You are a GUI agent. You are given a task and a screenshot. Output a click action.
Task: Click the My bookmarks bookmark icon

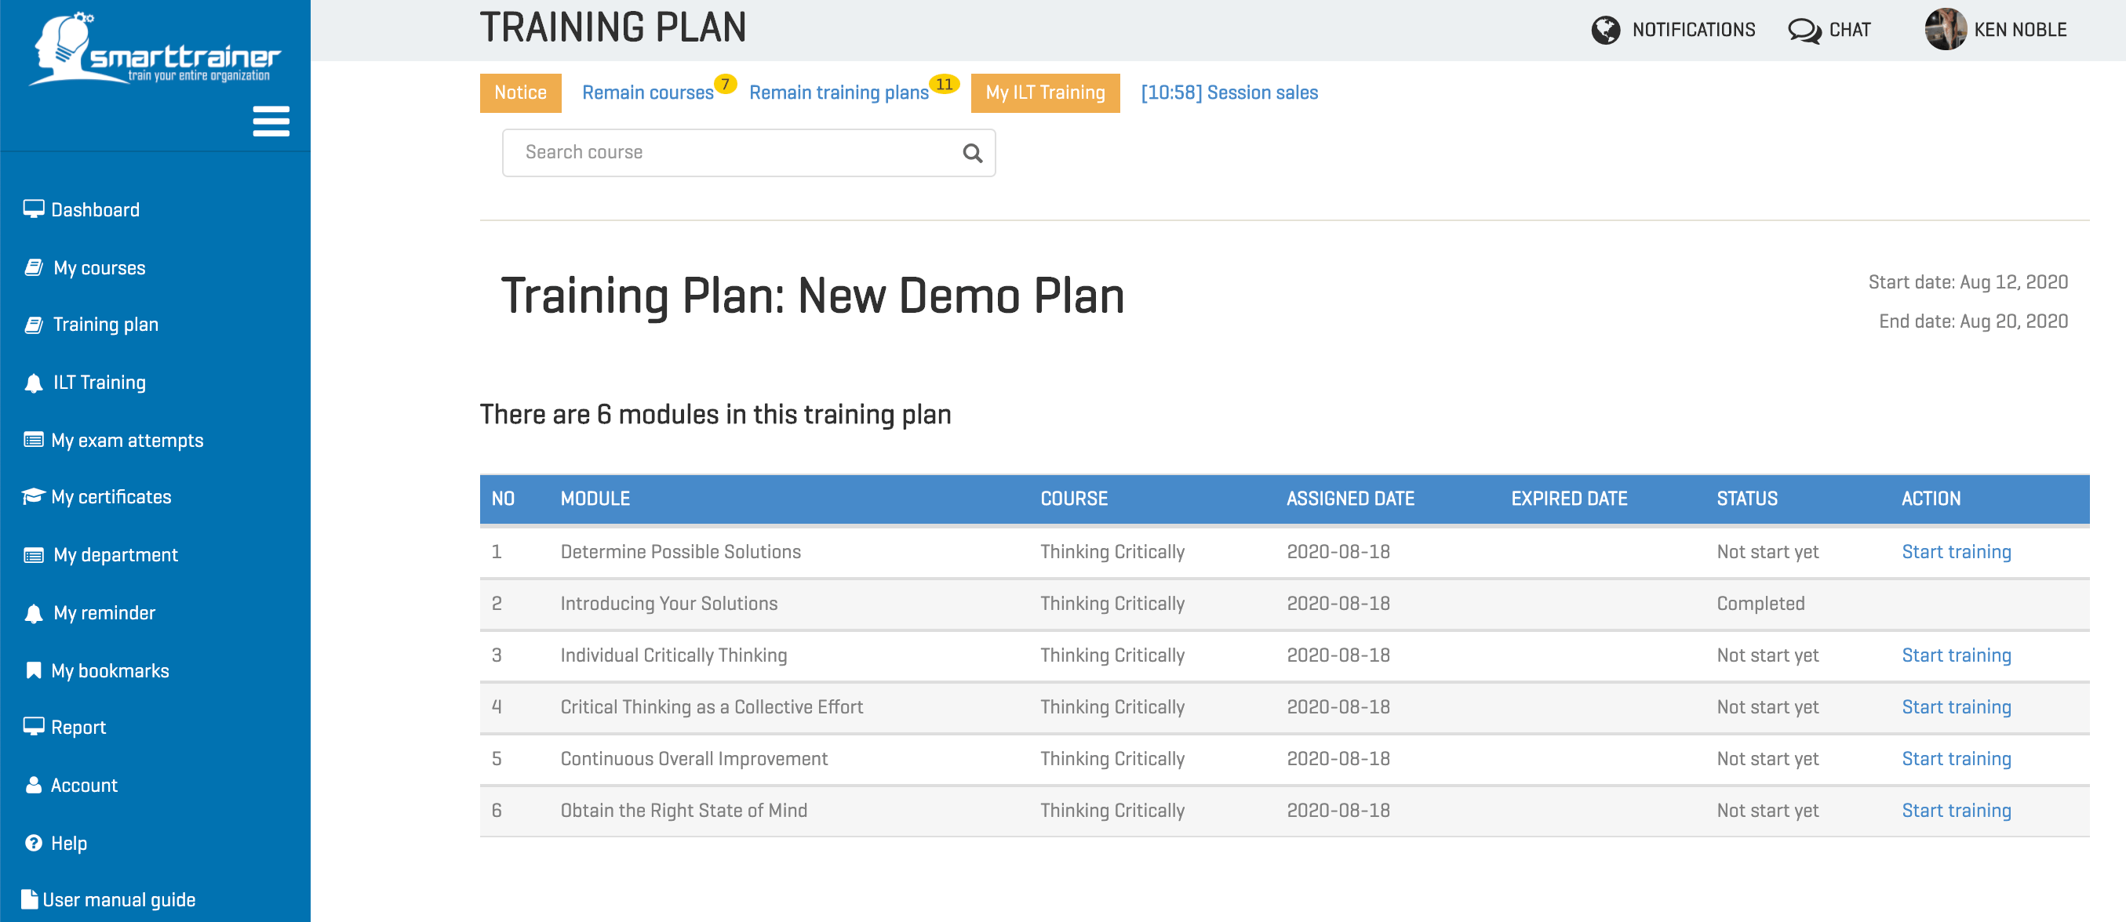[x=34, y=670]
